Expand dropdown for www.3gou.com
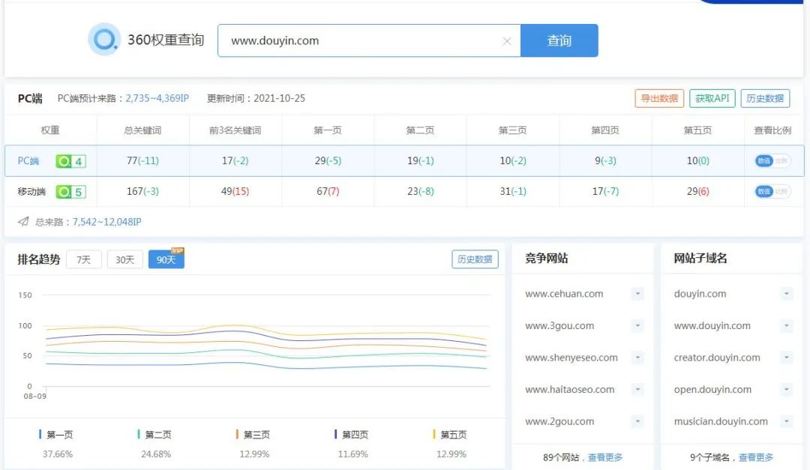The width and height of the screenshot is (810, 470). [637, 326]
